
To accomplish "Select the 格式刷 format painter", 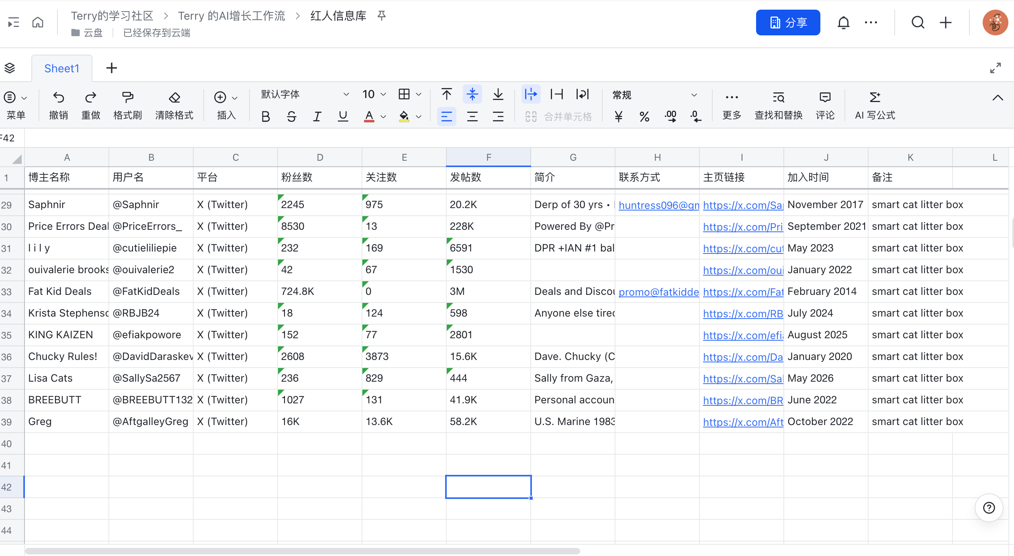I will pos(128,105).
